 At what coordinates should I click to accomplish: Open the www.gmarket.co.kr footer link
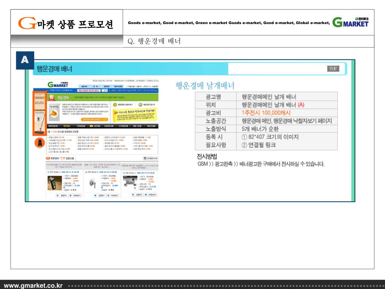point(33,286)
